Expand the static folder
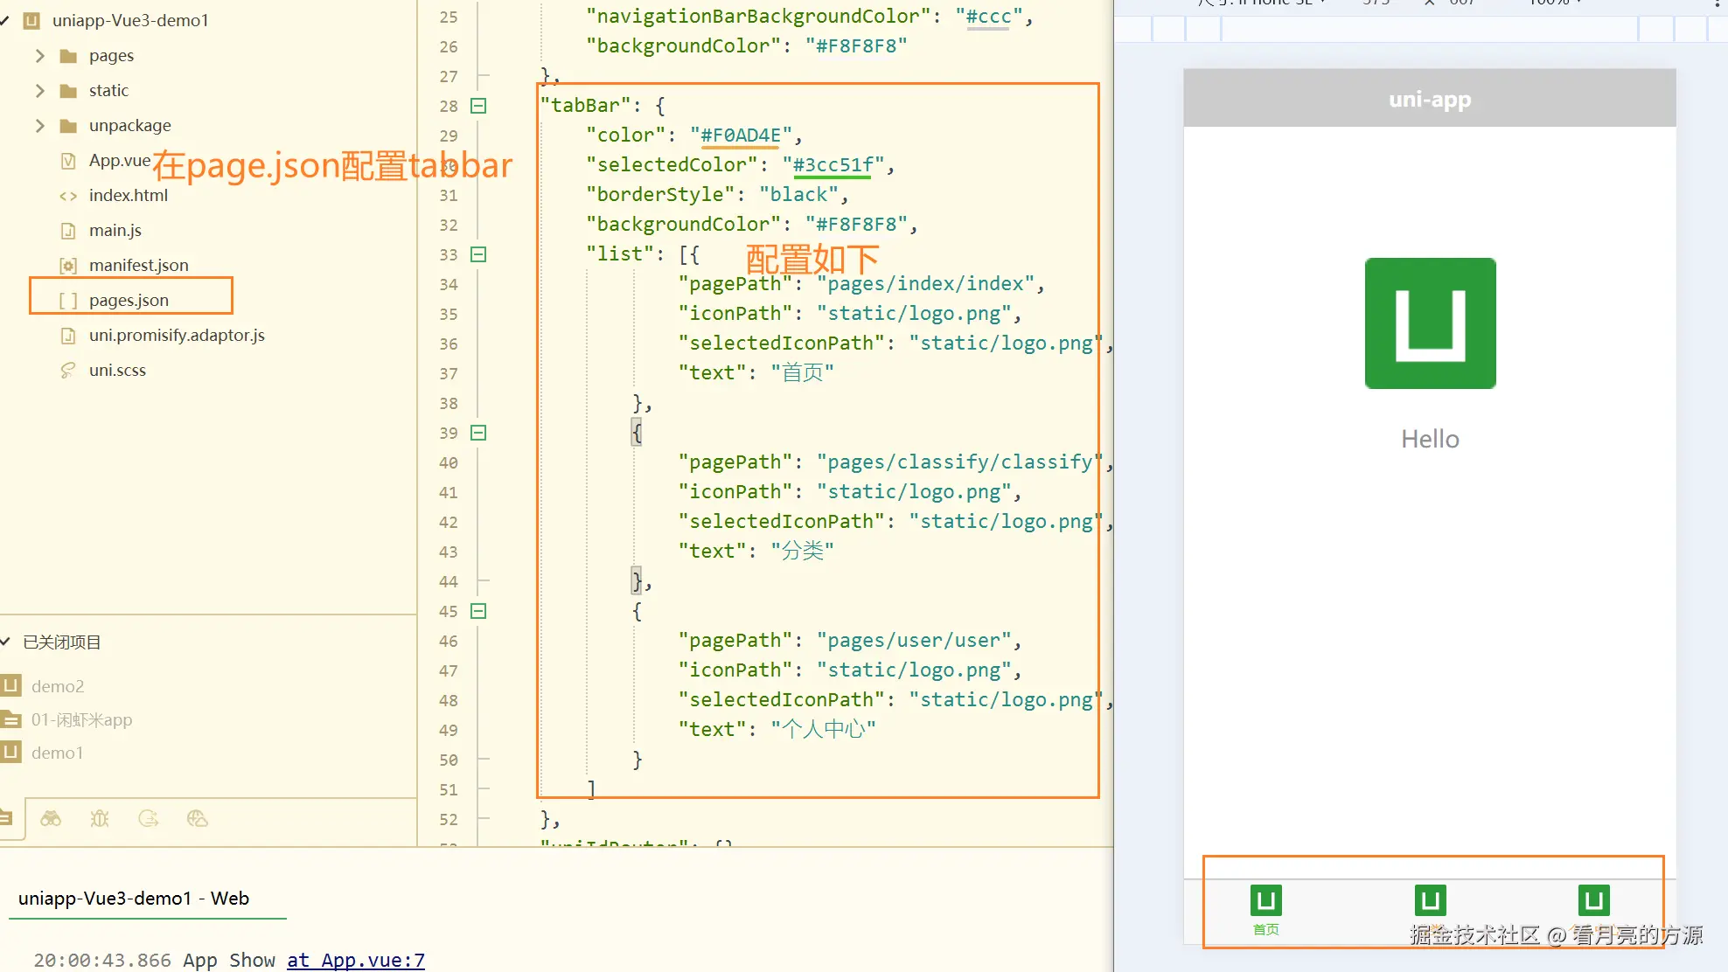 (39, 91)
